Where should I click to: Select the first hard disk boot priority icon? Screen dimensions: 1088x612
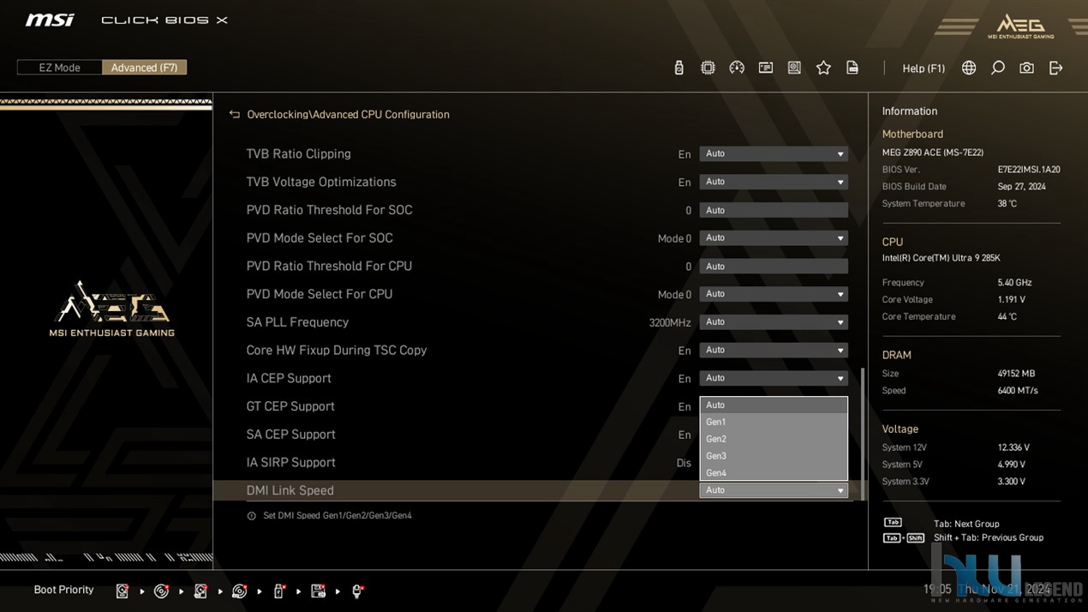(x=123, y=591)
